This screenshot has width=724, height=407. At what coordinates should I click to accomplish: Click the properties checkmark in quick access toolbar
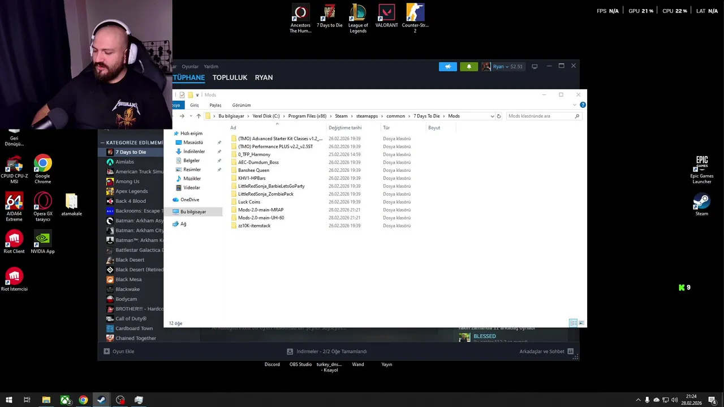coord(182,95)
